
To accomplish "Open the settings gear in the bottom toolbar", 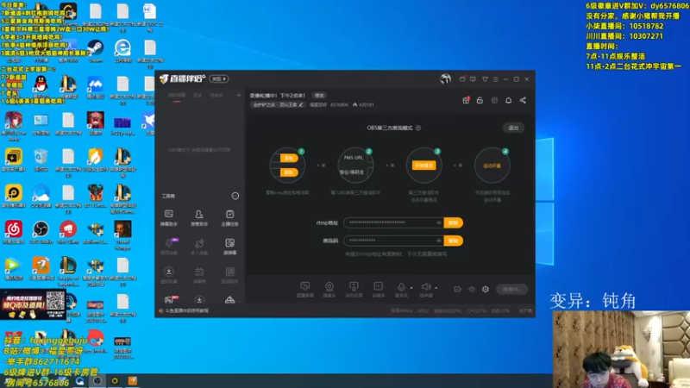I will click(486, 289).
